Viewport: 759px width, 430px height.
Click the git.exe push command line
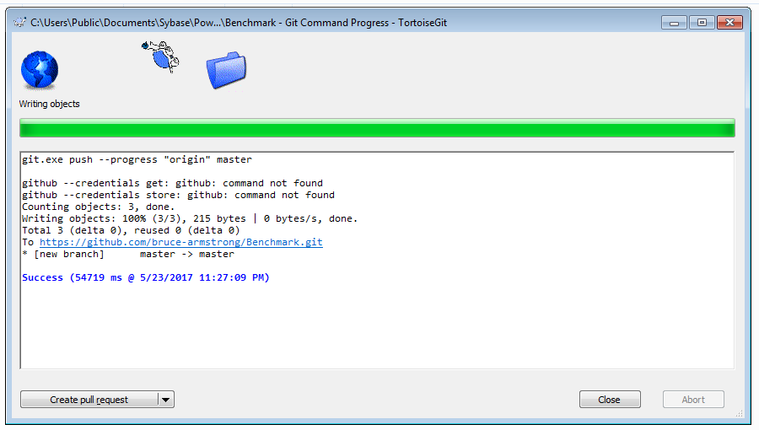coord(137,159)
